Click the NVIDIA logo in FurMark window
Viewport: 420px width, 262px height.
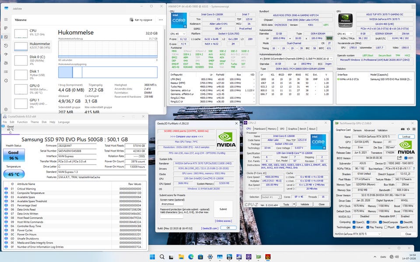pos(226,140)
